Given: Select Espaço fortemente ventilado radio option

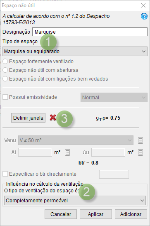Looking at the screenshot, I should 5,61.
